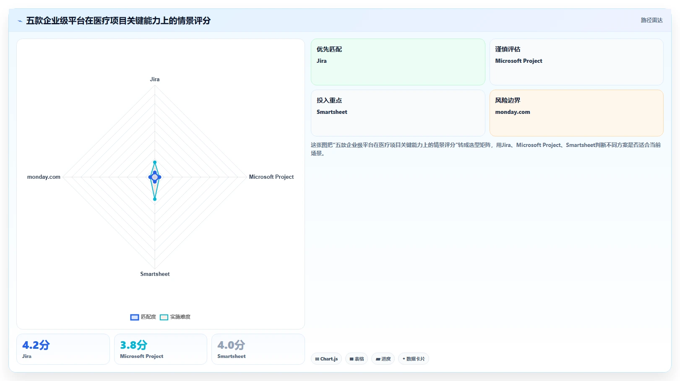The image size is (680, 381).
Task: Click the 进度 tag
Action: [x=383, y=359]
